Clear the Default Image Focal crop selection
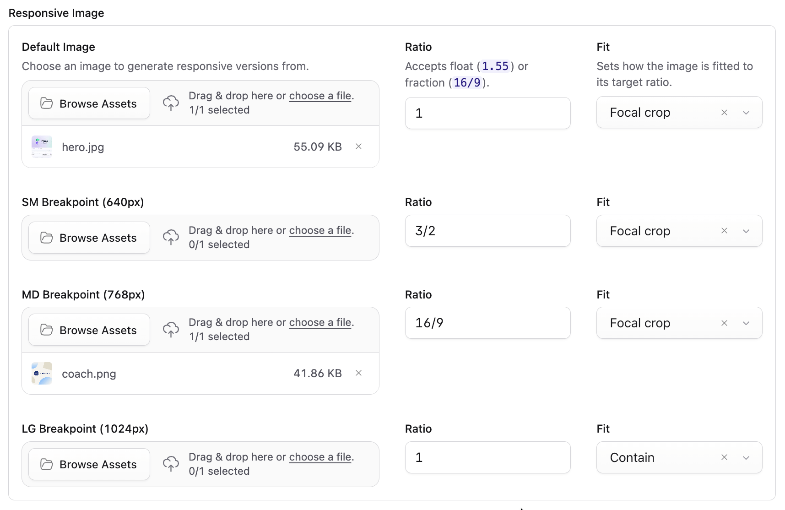Screen dimensions: 785x510 point(724,113)
